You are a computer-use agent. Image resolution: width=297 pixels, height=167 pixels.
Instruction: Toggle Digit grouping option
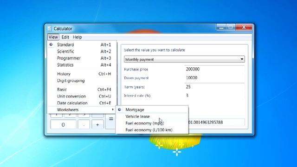[82, 81]
